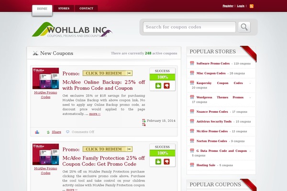The width and height of the screenshot is (287, 191).
Task: Open the RSS feed icon
Action: 252,6
